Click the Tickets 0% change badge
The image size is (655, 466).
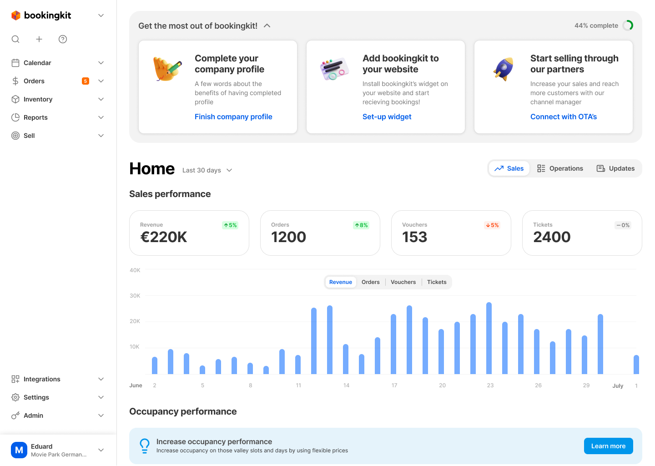coord(623,225)
